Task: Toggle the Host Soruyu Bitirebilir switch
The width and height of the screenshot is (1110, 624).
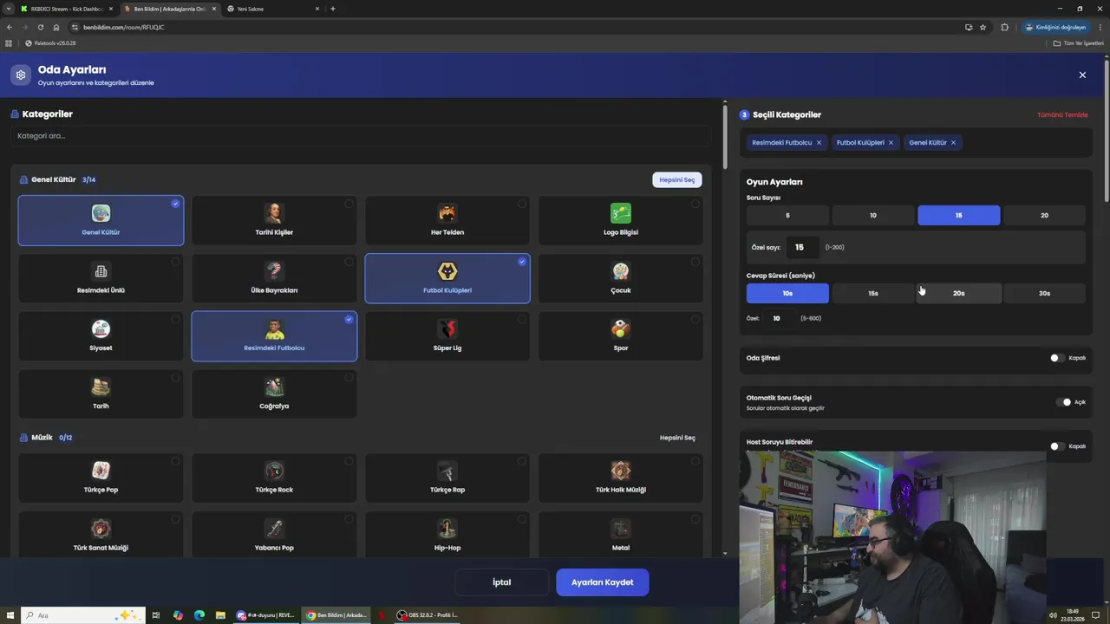Action: point(1057,446)
